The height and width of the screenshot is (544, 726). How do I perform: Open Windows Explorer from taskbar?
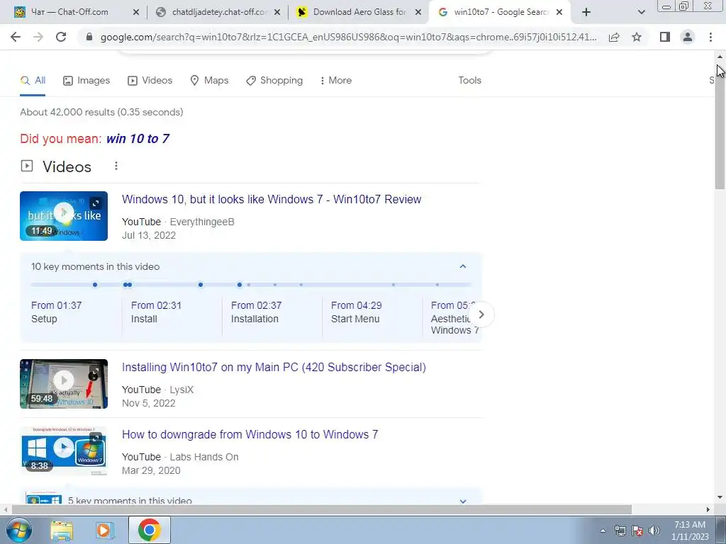click(62, 530)
